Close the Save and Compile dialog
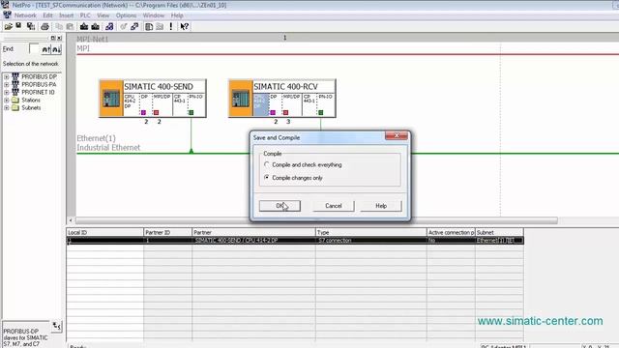Image resolution: width=619 pixels, height=348 pixels. [x=397, y=135]
